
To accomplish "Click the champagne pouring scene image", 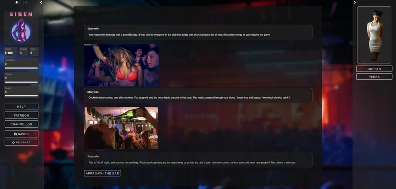I will pyautogui.click(x=121, y=128).
